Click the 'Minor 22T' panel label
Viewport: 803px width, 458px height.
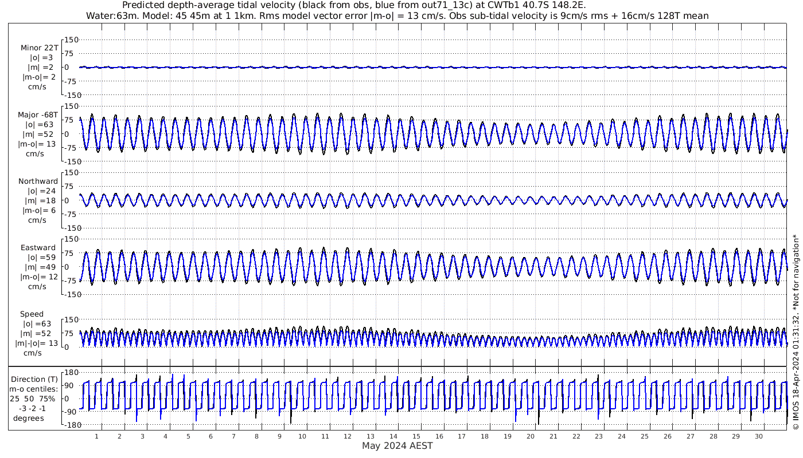(39, 48)
